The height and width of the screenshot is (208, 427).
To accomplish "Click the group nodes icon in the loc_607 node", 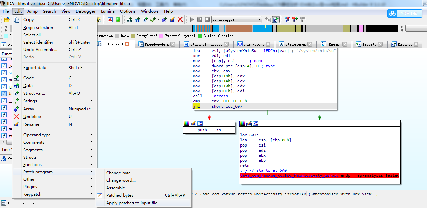I will click(256, 123).
